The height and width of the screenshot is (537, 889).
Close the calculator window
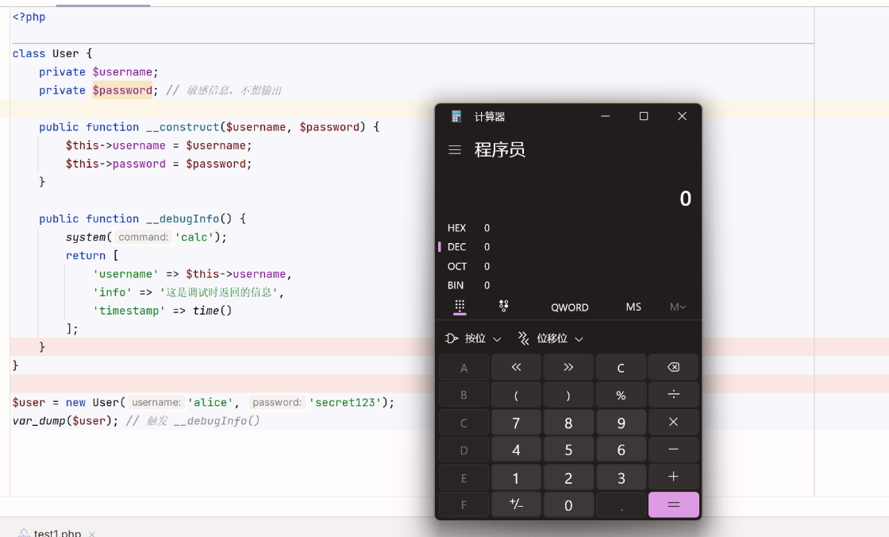point(682,116)
